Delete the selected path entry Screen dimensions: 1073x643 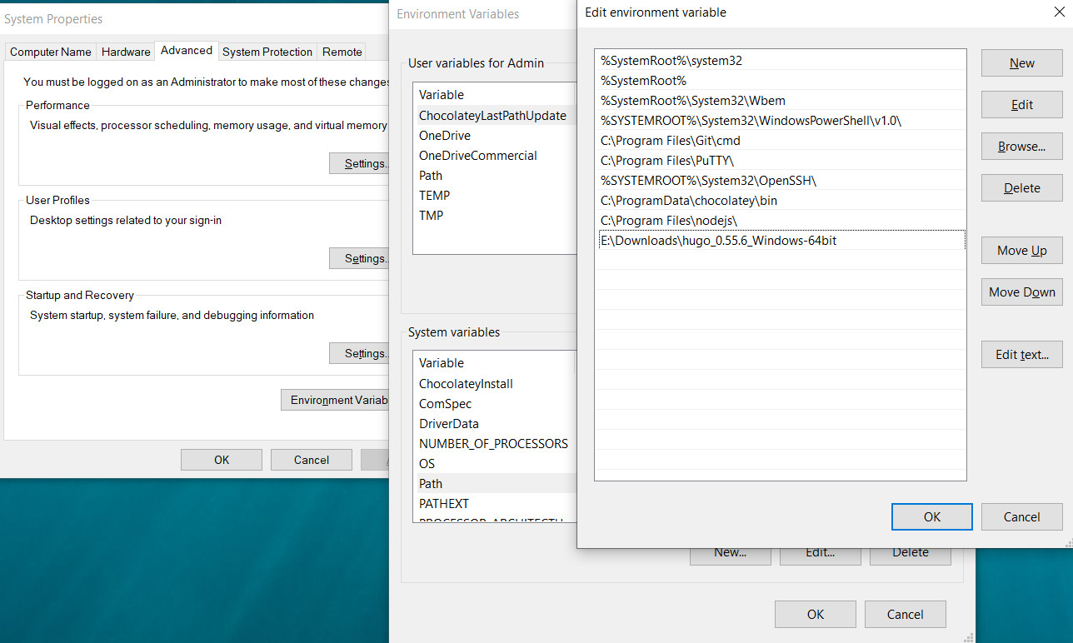click(x=1022, y=188)
